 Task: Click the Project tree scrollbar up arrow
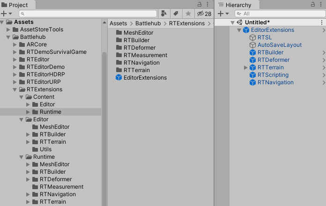tap(104, 22)
